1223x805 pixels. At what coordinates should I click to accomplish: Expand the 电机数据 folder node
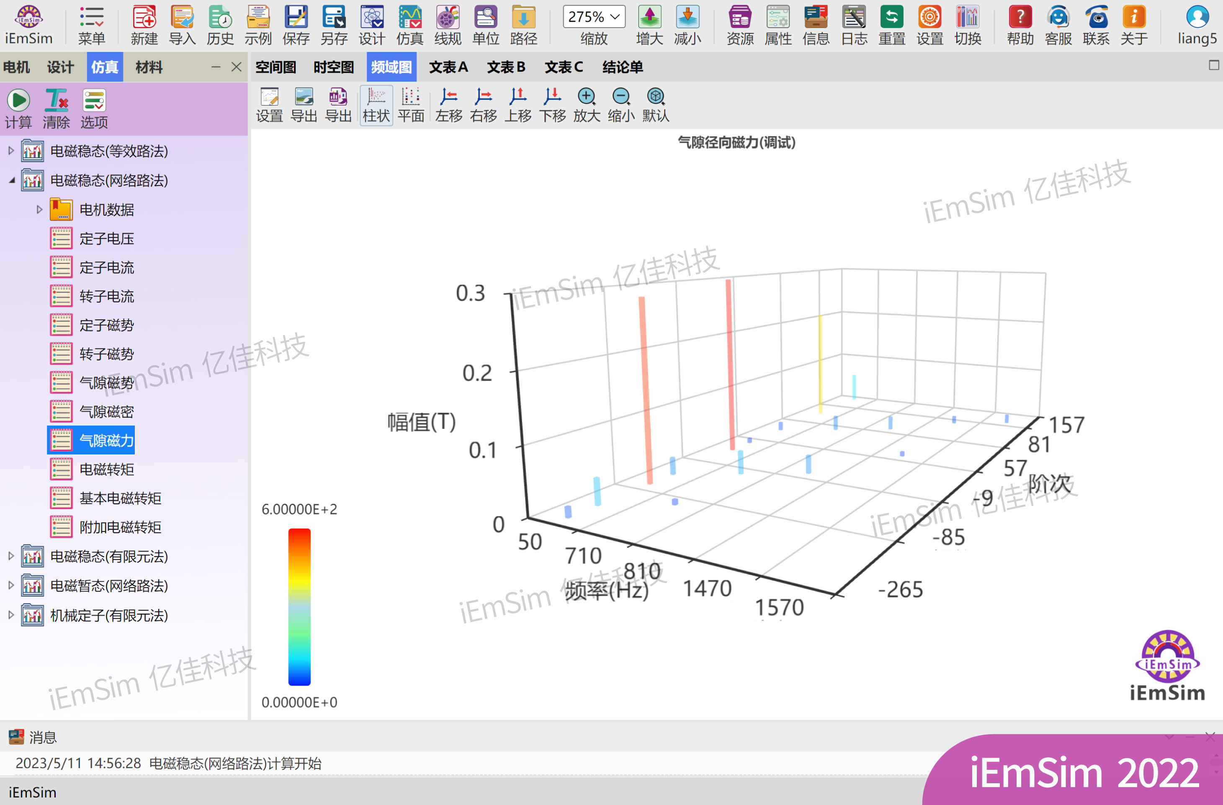[39, 210]
